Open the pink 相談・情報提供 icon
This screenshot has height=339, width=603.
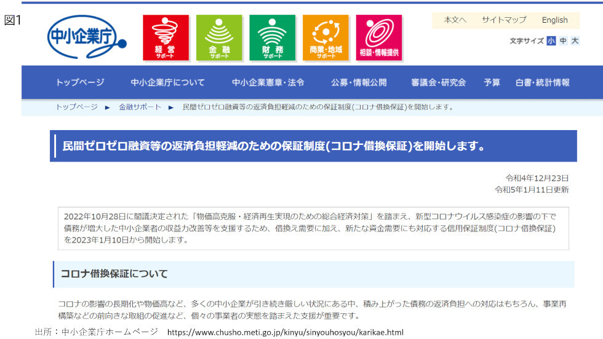(x=378, y=37)
